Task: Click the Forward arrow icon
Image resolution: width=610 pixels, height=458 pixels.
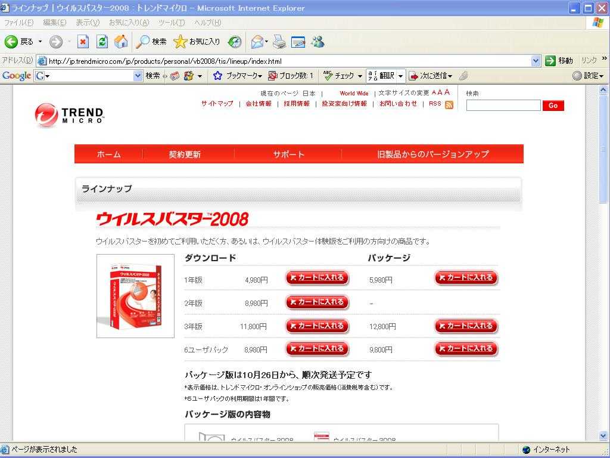Action: [x=56, y=42]
